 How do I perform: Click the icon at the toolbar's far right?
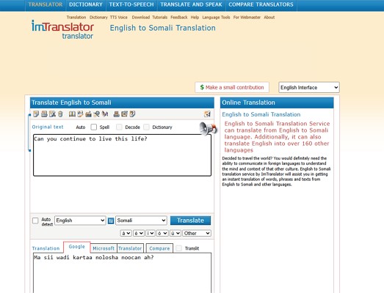(207, 114)
